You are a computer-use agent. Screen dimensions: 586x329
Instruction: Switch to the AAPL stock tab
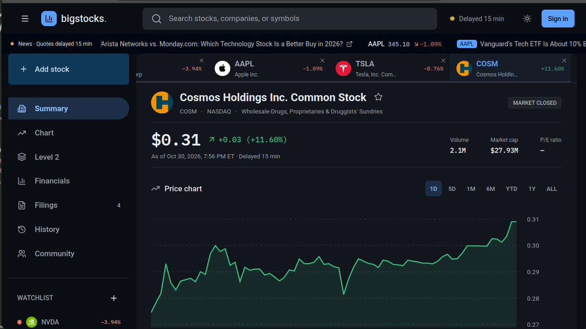[269, 68]
